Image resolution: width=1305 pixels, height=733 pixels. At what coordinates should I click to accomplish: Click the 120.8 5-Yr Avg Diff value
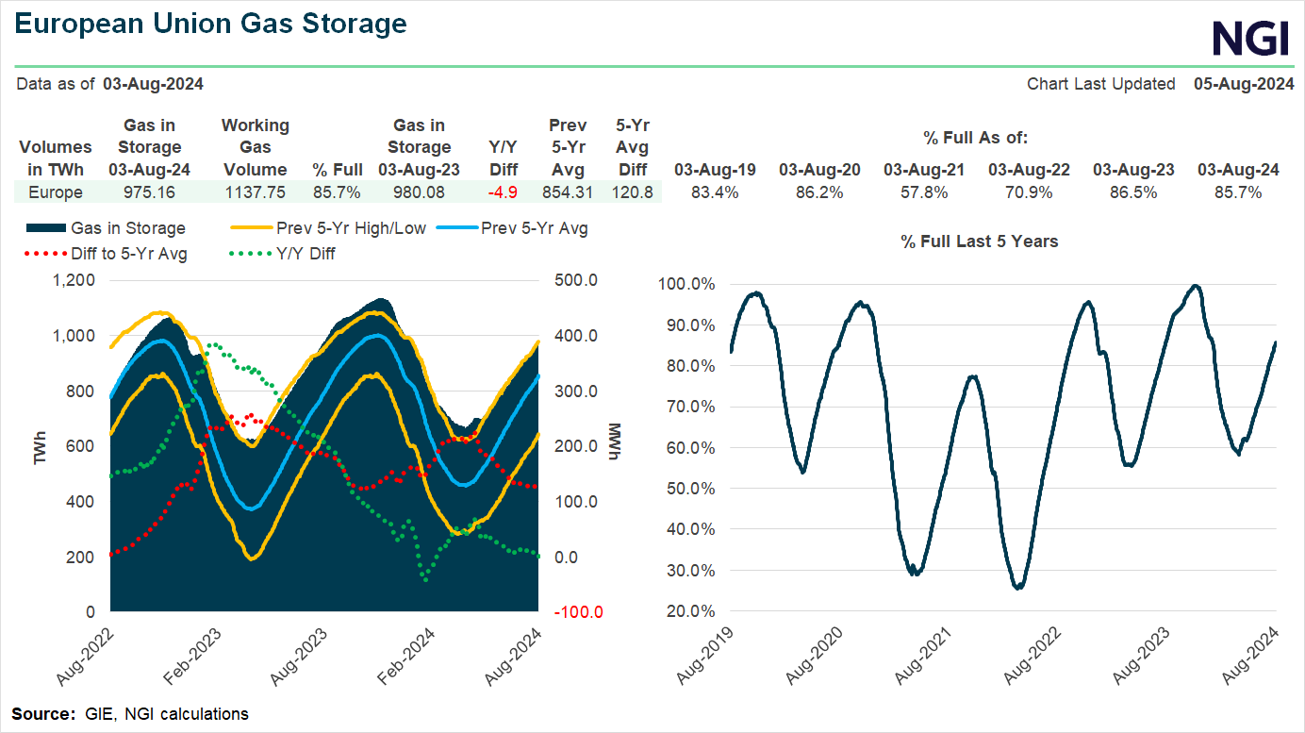tap(633, 192)
